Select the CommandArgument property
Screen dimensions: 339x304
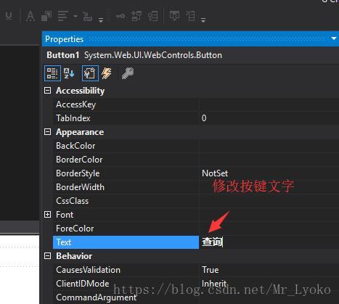coord(126,297)
